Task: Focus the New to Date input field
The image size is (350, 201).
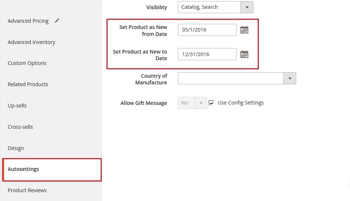Action: tap(207, 55)
